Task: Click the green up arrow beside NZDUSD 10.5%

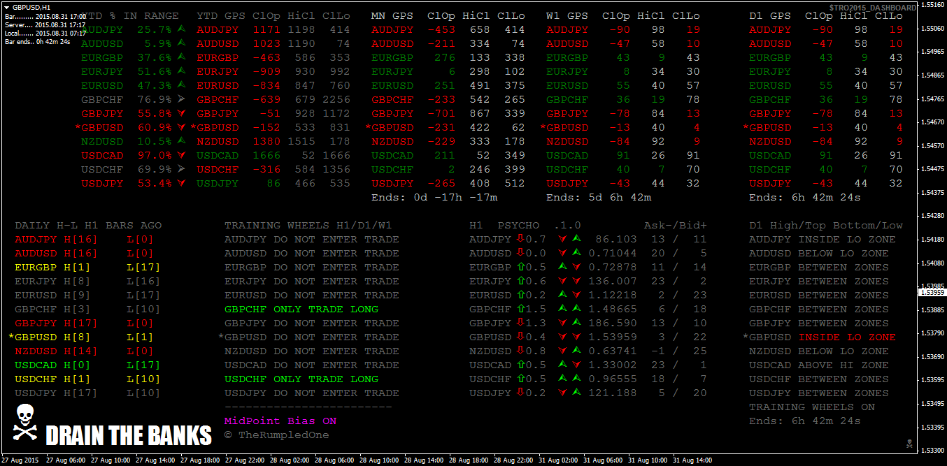Action: [x=182, y=141]
